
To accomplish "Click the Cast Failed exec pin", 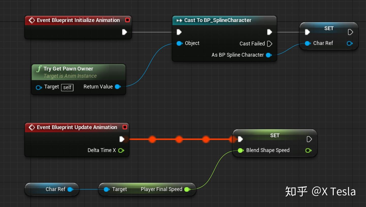I will click(269, 44).
